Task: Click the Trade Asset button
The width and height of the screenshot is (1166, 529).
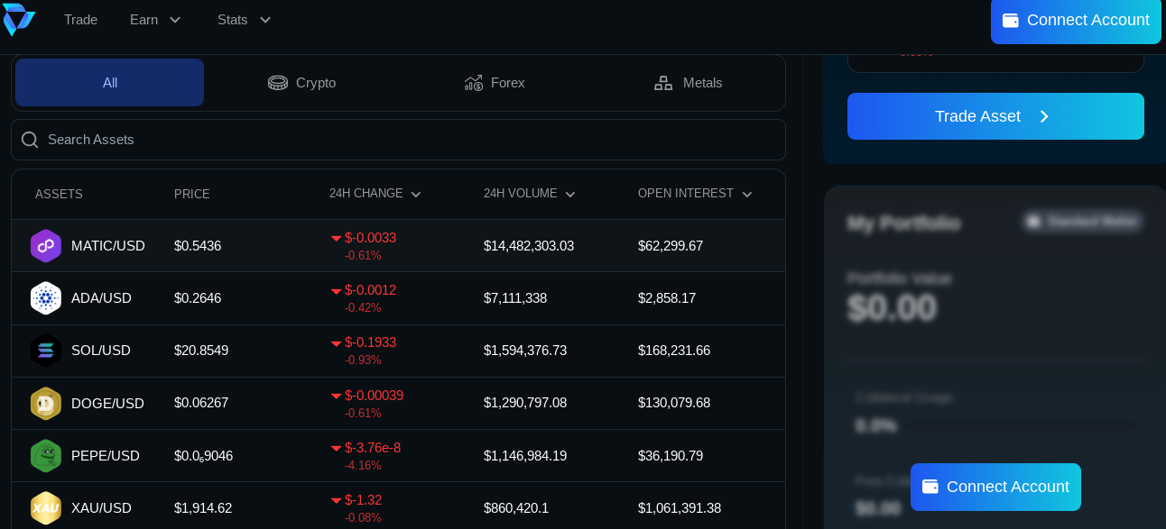Action: coord(995,116)
